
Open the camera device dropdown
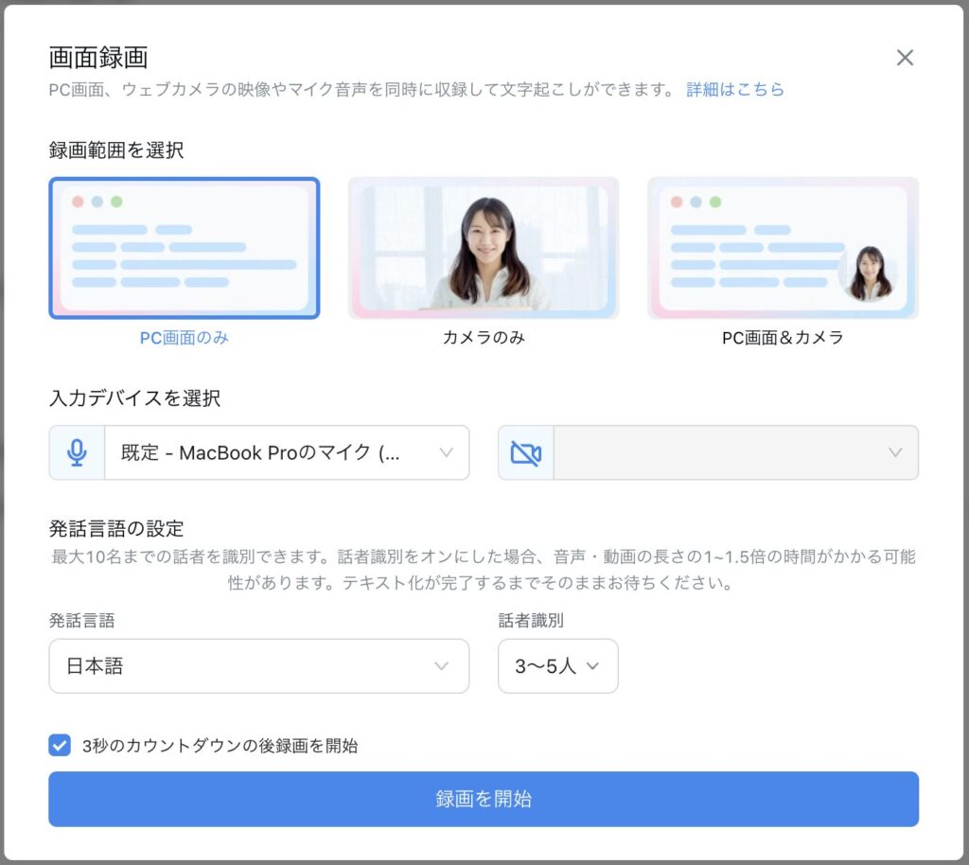(x=736, y=452)
